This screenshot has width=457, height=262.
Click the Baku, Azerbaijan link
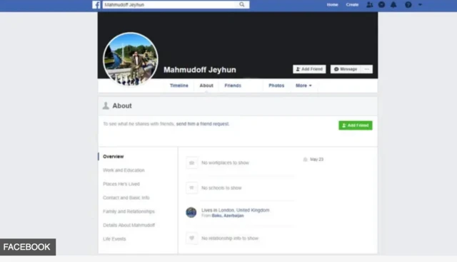(228, 216)
